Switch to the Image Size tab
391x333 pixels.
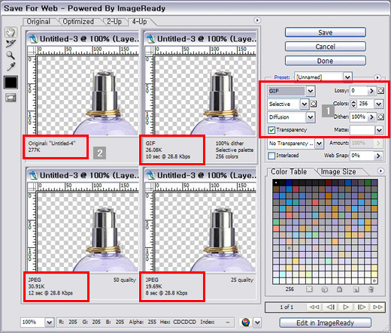coord(338,172)
